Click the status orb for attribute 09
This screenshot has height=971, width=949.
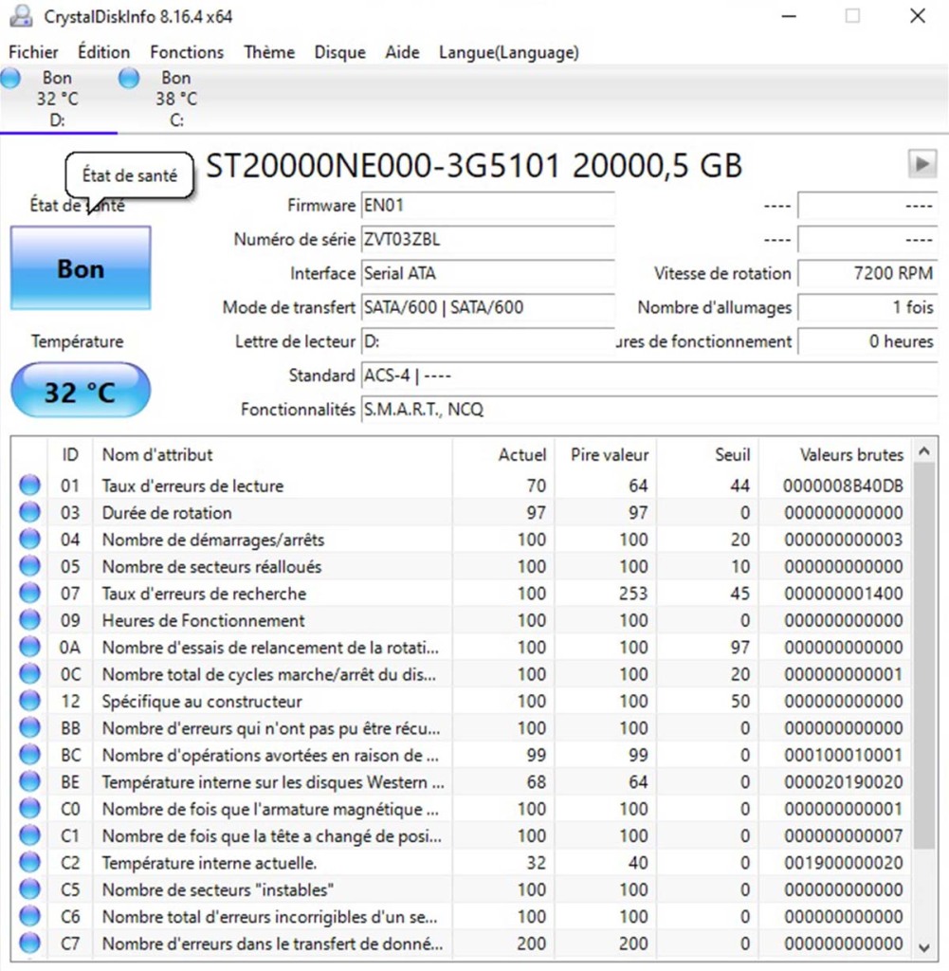[x=29, y=620]
